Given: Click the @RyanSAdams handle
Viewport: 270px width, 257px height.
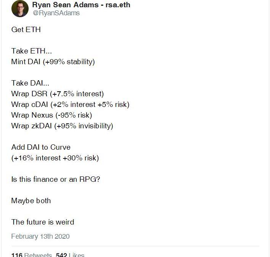Looking at the screenshot, I should [x=56, y=13].
